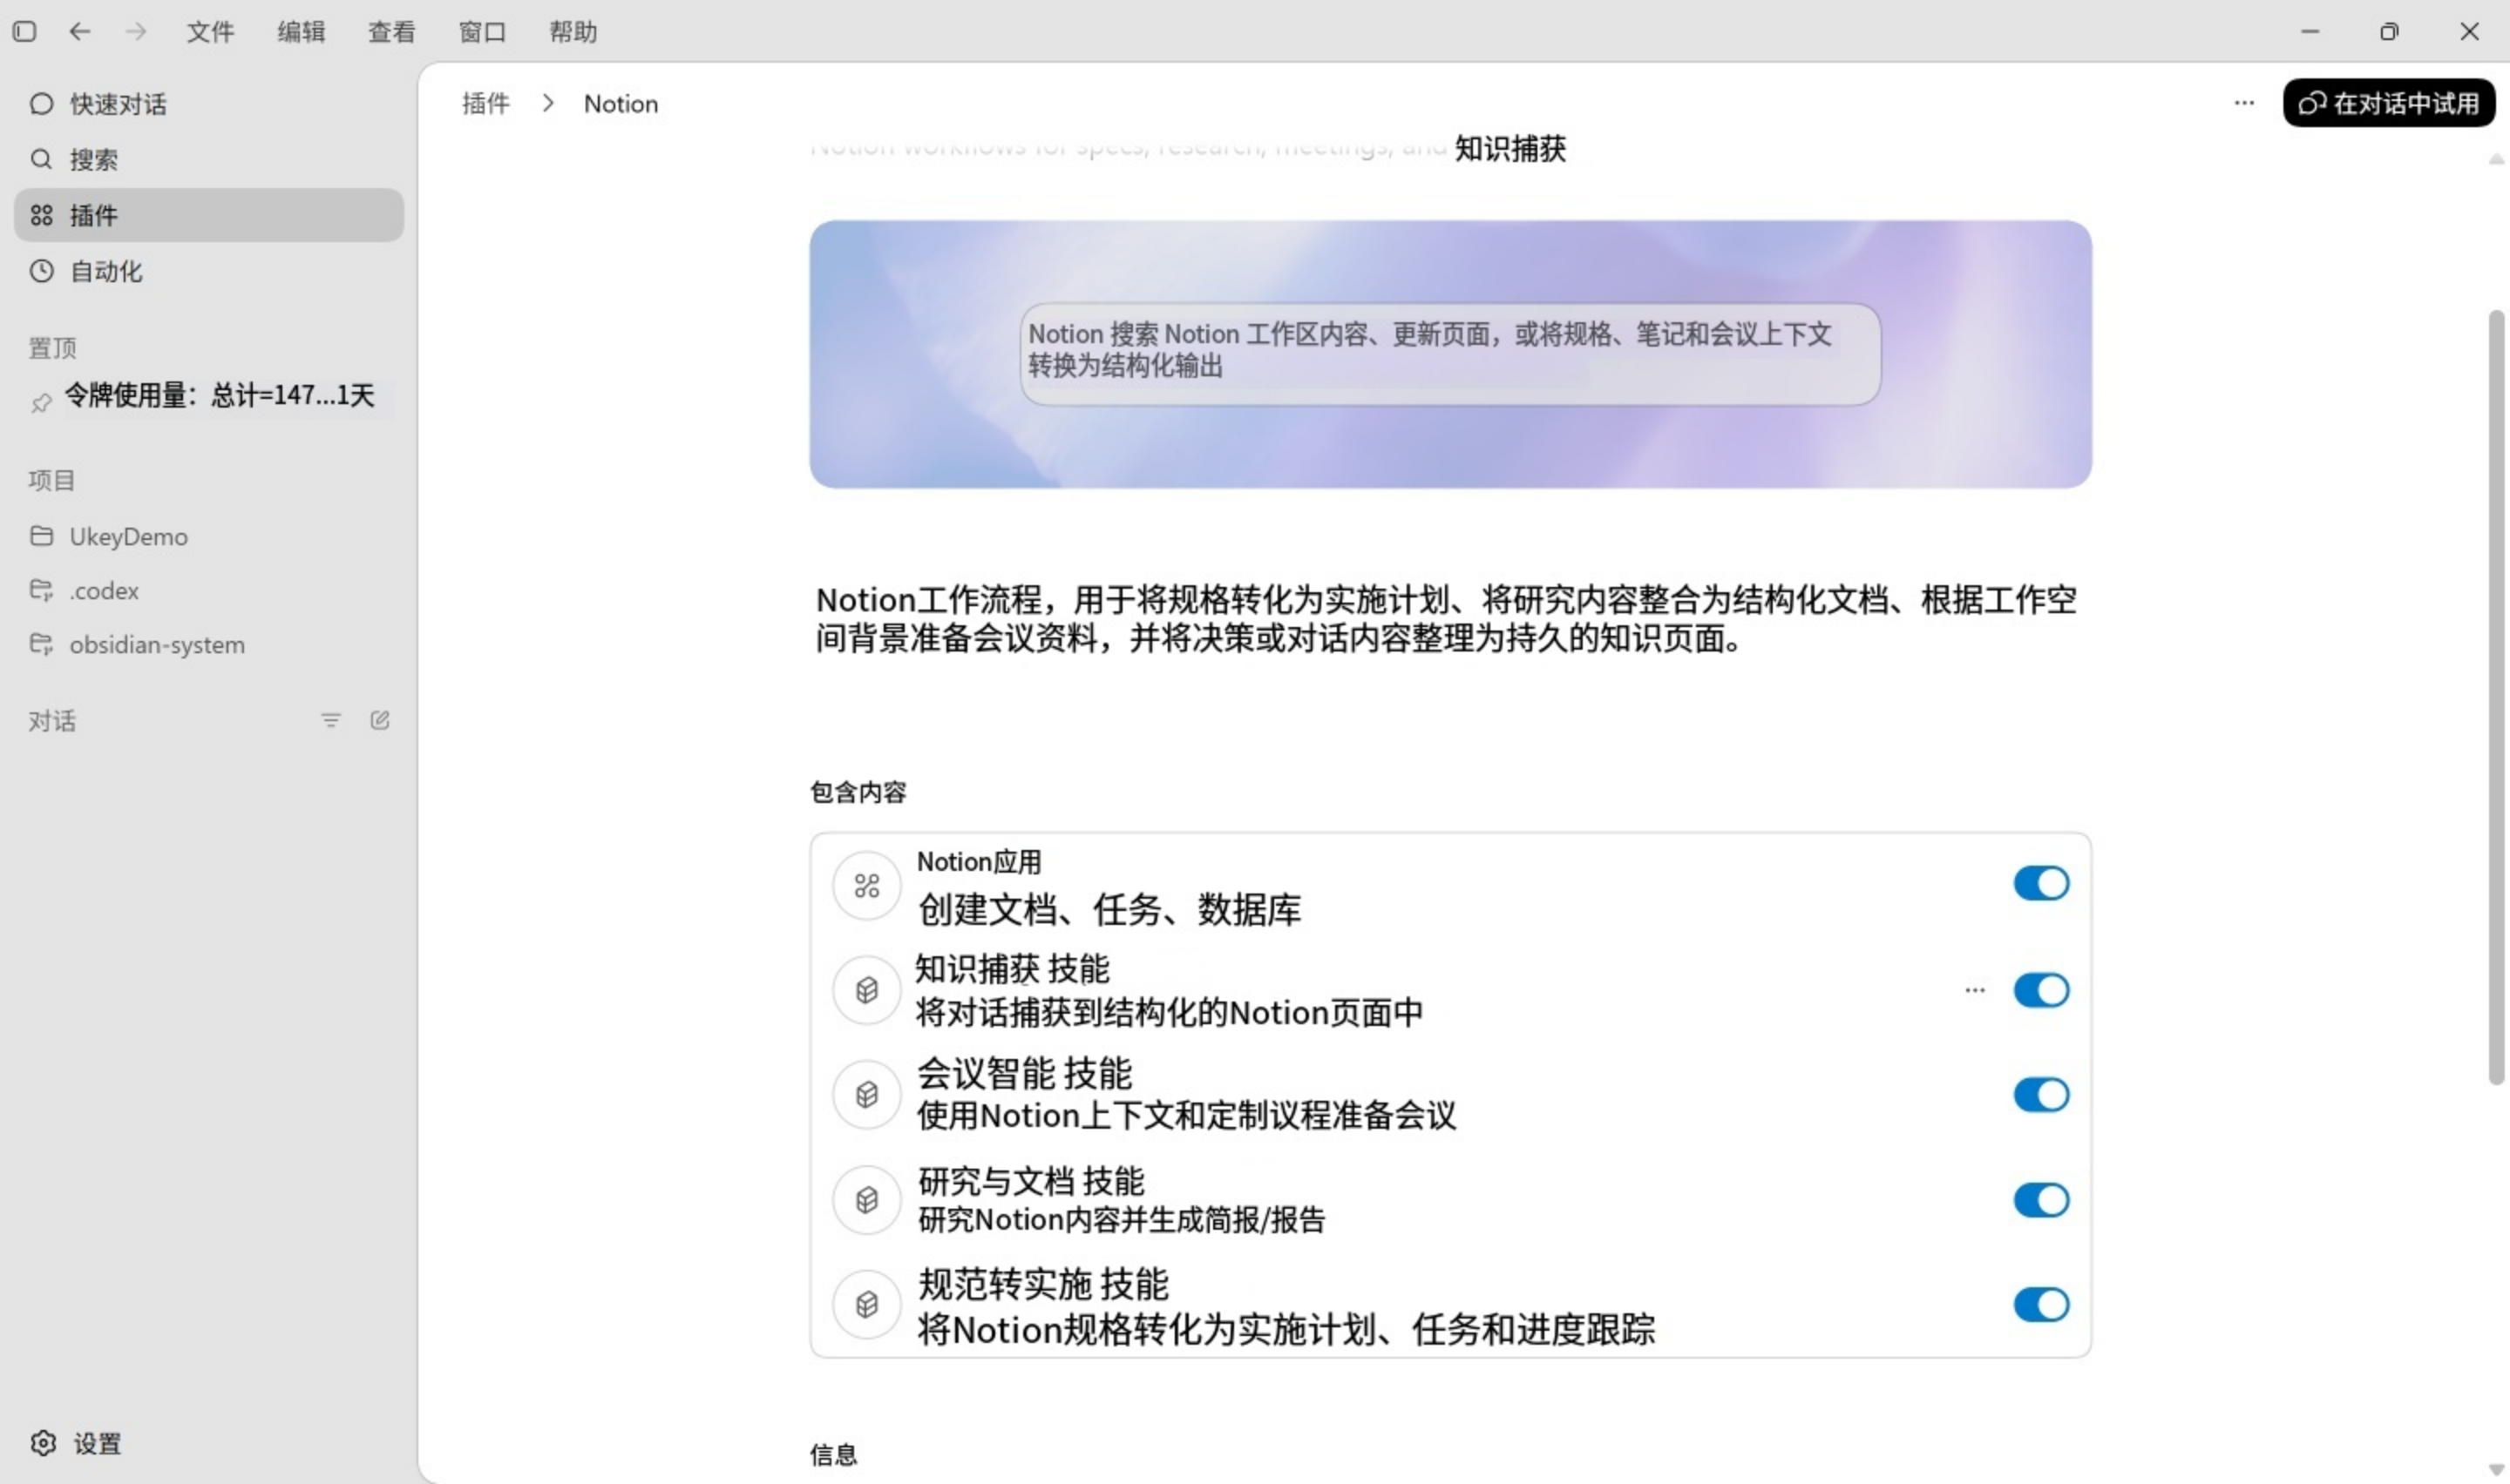Click the 插件 grid icon
This screenshot has height=1484, width=2510.
[41, 215]
